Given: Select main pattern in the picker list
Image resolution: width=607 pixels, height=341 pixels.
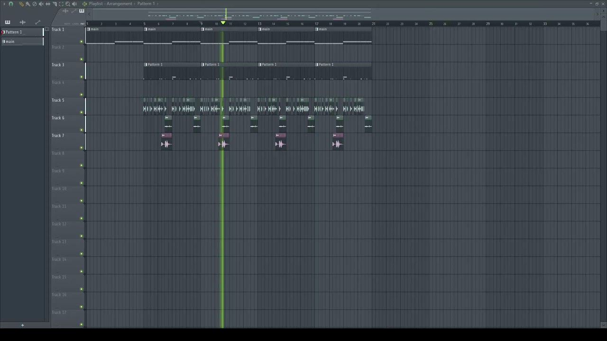Looking at the screenshot, I should click(22, 42).
